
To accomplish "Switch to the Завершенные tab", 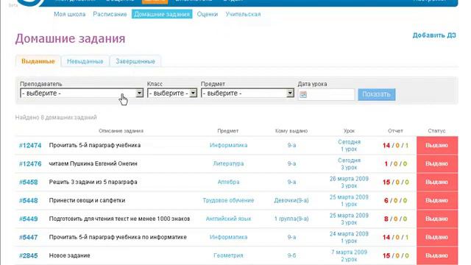I will click(135, 61).
